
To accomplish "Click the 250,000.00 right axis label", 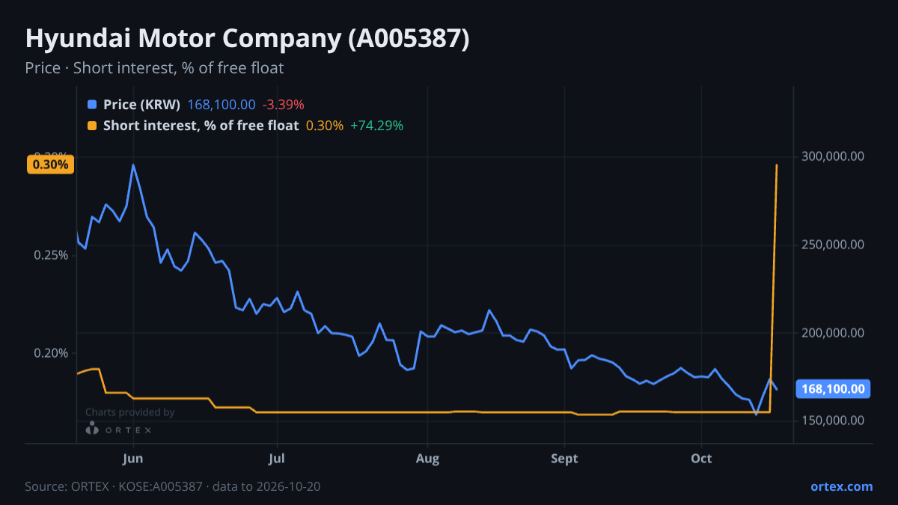I will coord(834,245).
